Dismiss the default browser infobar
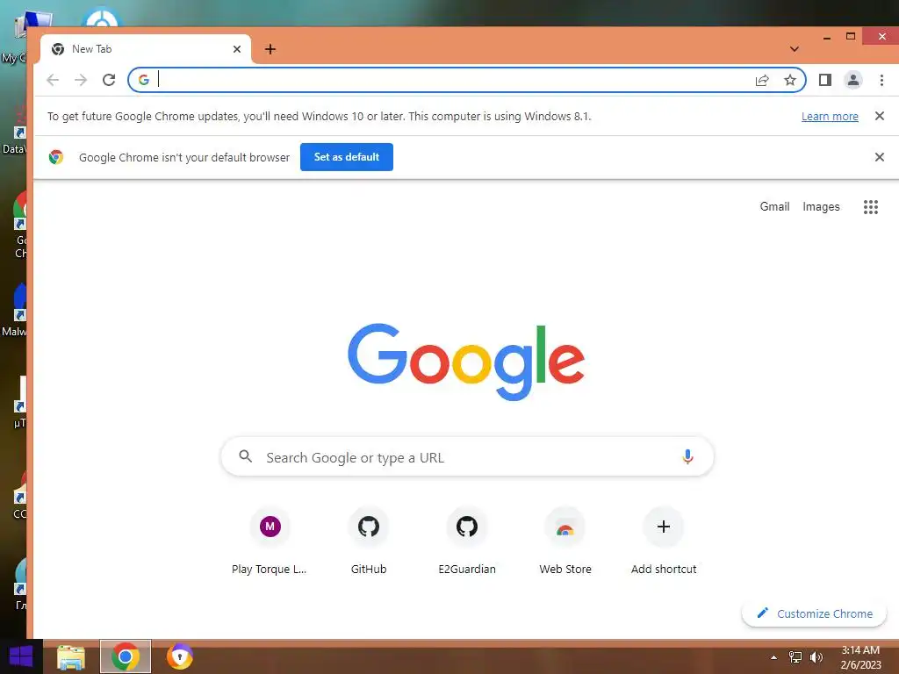 point(880,157)
